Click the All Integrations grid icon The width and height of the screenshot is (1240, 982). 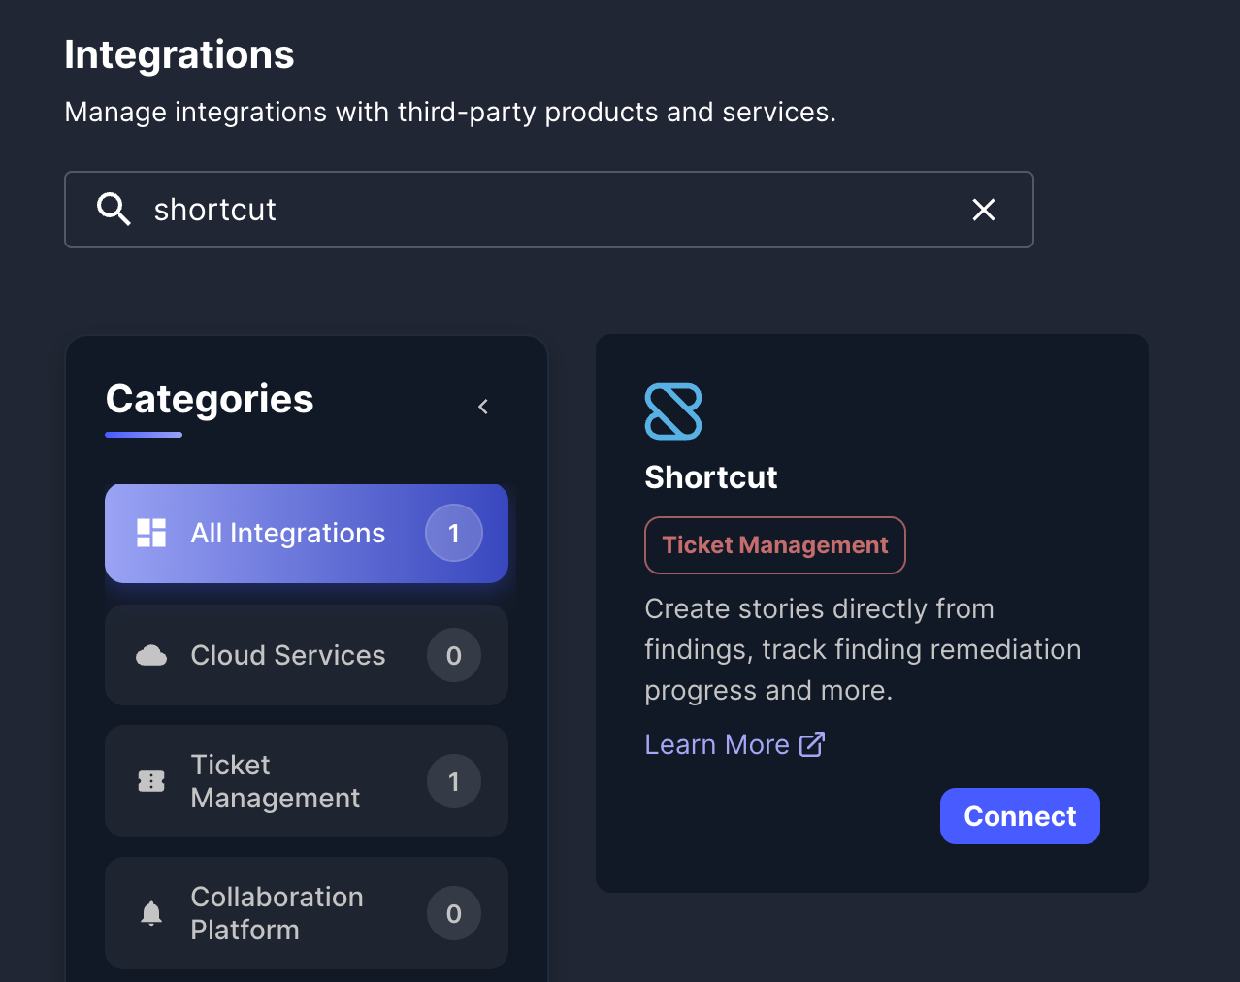pos(151,533)
